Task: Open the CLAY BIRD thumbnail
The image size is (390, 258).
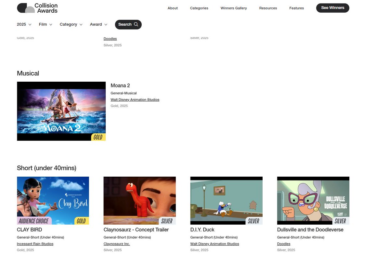Action: pyautogui.click(x=53, y=201)
